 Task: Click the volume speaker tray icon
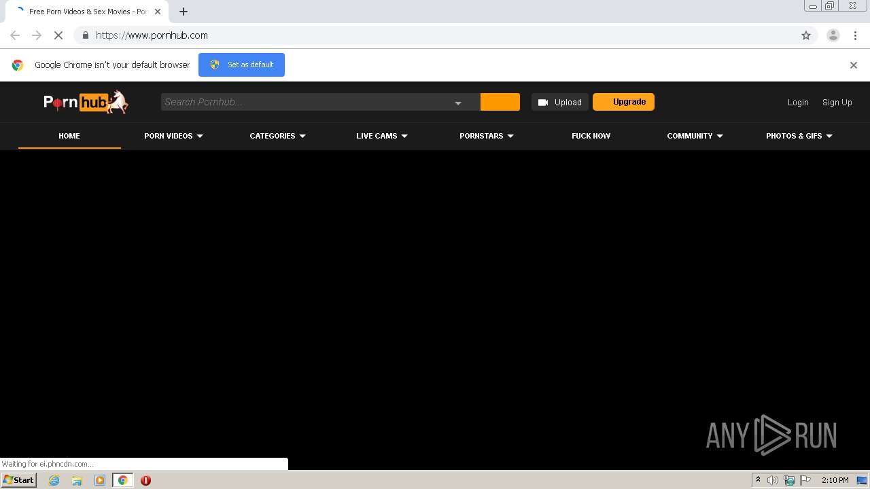tap(773, 480)
